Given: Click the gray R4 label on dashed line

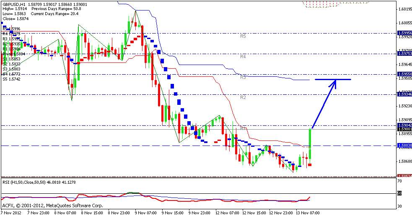Looking at the screenshot, I should click(243, 56).
